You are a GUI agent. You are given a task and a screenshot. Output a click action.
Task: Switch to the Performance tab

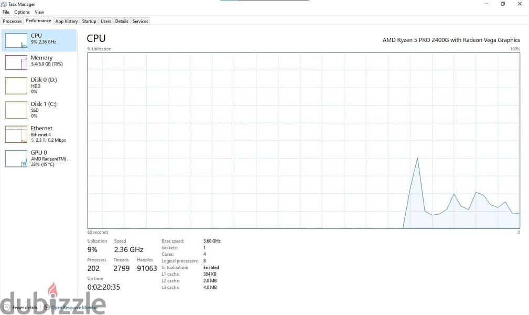pyautogui.click(x=38, y=20)
